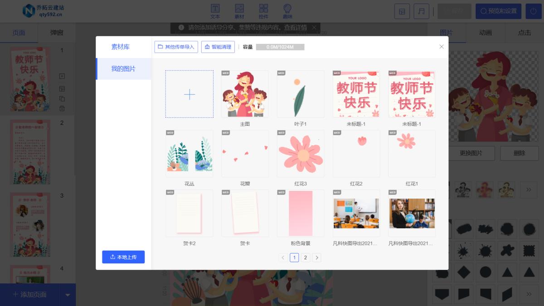Open the dropdown arrow beside 添加页面
The height and width of the screenshot is (306, 544).
(67, 294)
